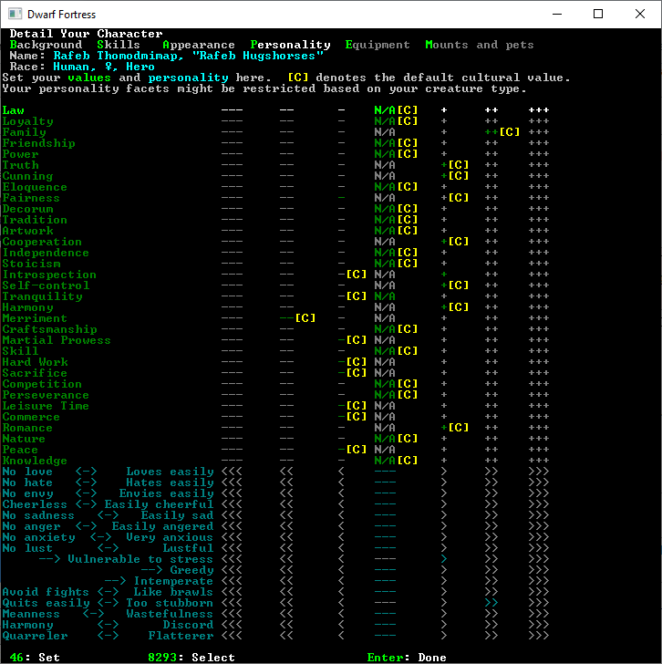Set Too stubborn facet to >>
The width and height of the screenshot is (662, 664).
(x=491, y=603)
